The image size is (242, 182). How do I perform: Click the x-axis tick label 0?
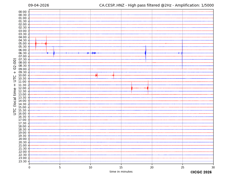click(x=29, y=167)
